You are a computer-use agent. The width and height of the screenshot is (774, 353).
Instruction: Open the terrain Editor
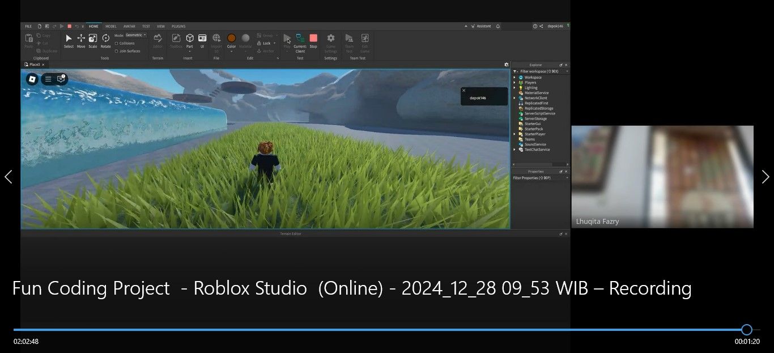[x=158, y=40]
